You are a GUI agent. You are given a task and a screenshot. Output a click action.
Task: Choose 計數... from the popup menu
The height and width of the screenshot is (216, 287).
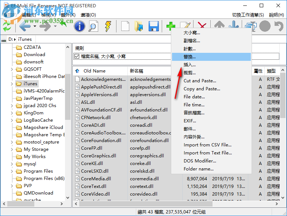tap(211, 49)
